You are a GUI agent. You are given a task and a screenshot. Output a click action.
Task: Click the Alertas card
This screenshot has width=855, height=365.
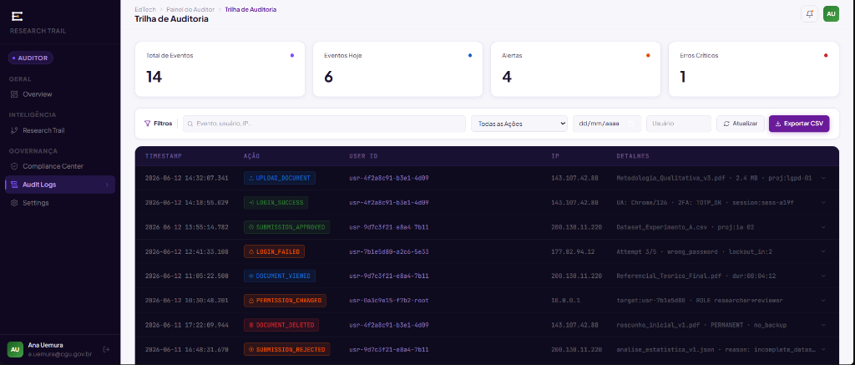(x=575, y=69)
